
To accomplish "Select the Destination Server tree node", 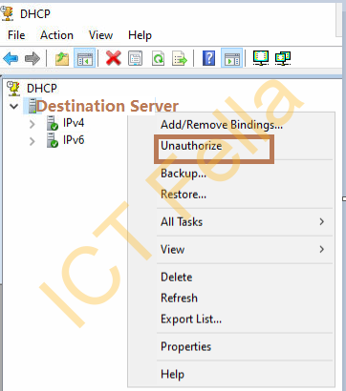I will pyautogui.click(x=107, y=106).
